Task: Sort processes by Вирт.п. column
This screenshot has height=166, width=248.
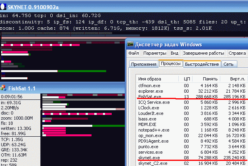Action: [x=234, y=79]
